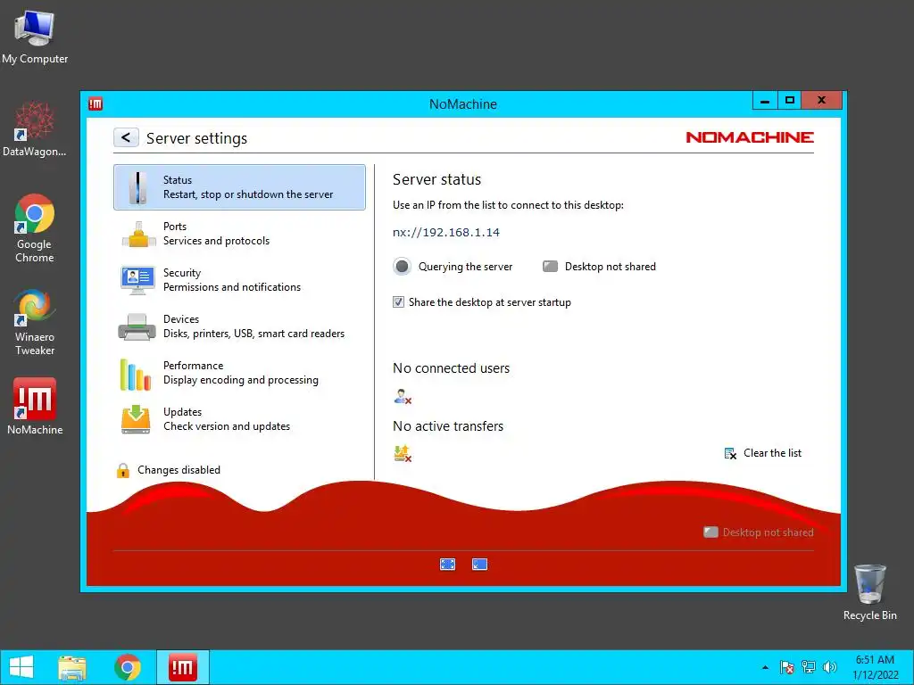The image size is (914, 685).
Task: Click the network tray icon
Action: click(809, 667)
